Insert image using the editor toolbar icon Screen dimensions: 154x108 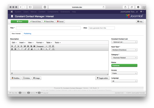[32, 49]
